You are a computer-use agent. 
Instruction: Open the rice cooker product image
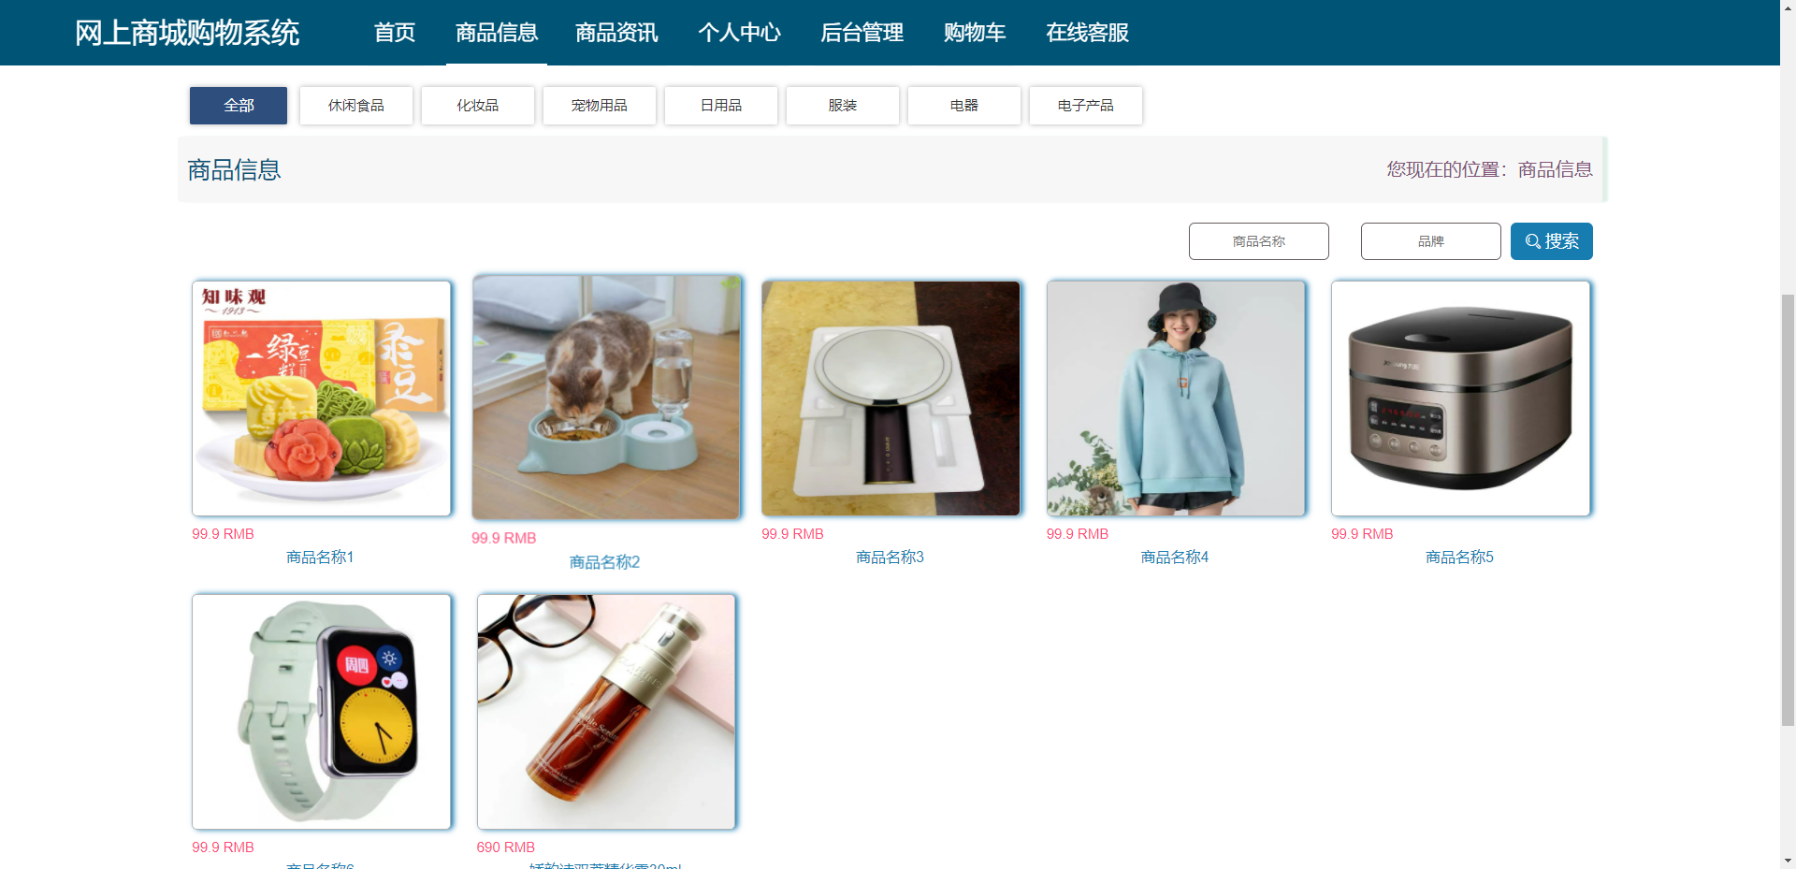pos(1461,398)
